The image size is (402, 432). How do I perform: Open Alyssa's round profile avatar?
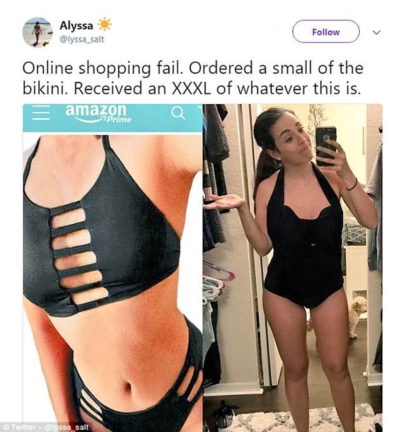(37, 32)
